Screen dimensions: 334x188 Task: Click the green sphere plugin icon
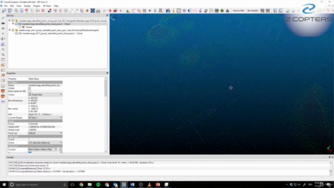click(x=222, y=10)
